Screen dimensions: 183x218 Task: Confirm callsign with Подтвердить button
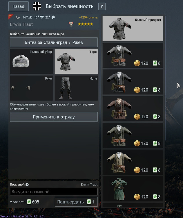click(x=76, y=202)
